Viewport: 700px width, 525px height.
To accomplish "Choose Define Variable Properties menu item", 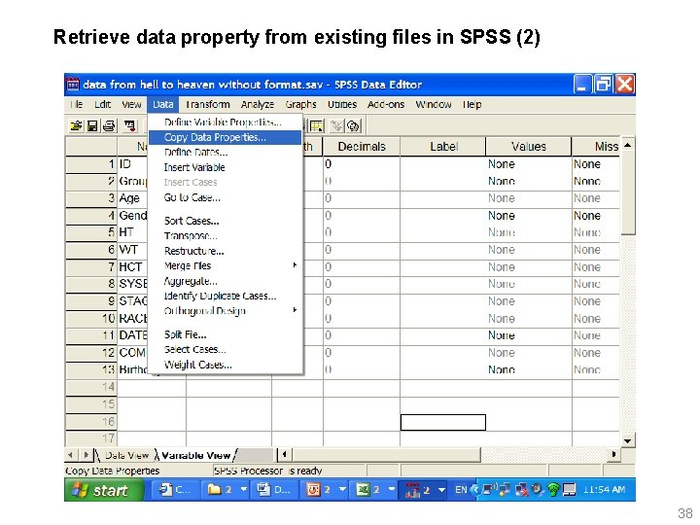I will (226, 122).
